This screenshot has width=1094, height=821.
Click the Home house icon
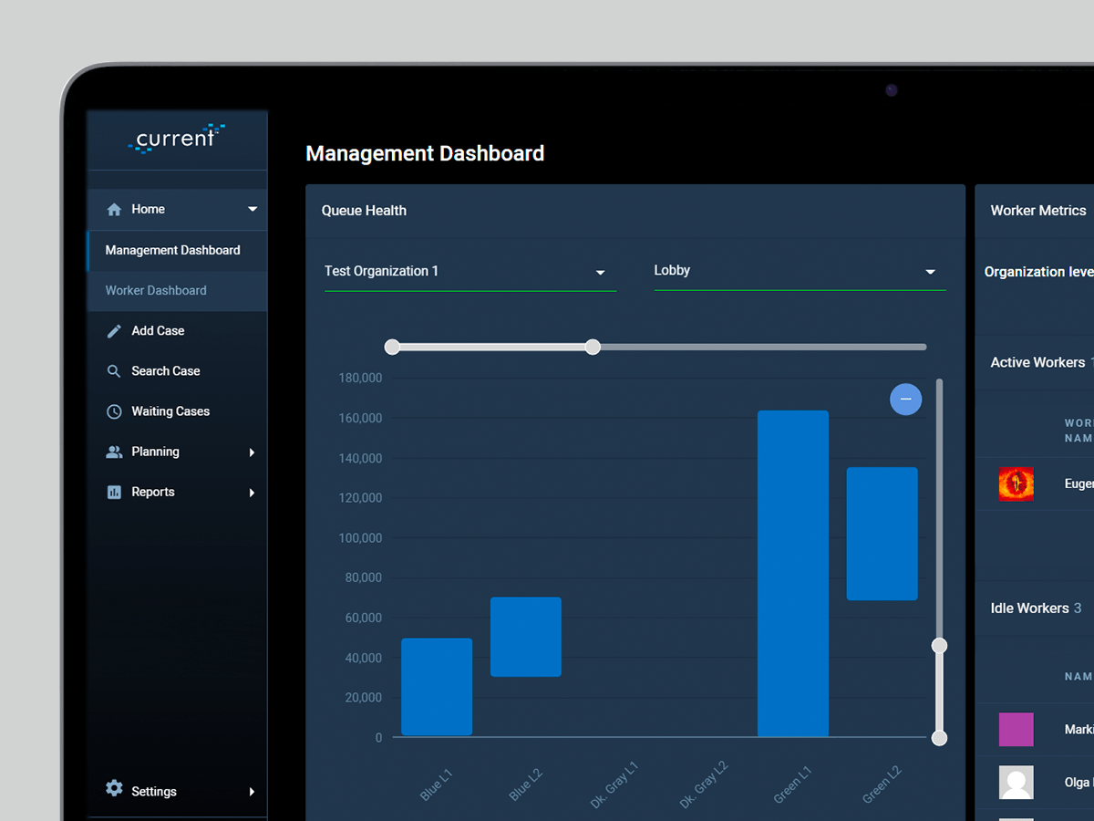pos(114,210)
